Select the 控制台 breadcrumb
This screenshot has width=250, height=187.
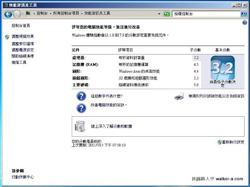pyautogui.click(x=42, y=13)
